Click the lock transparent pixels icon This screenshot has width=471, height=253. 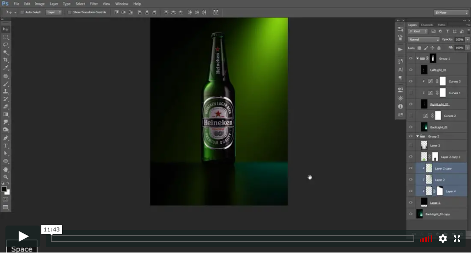click(419, 48)
